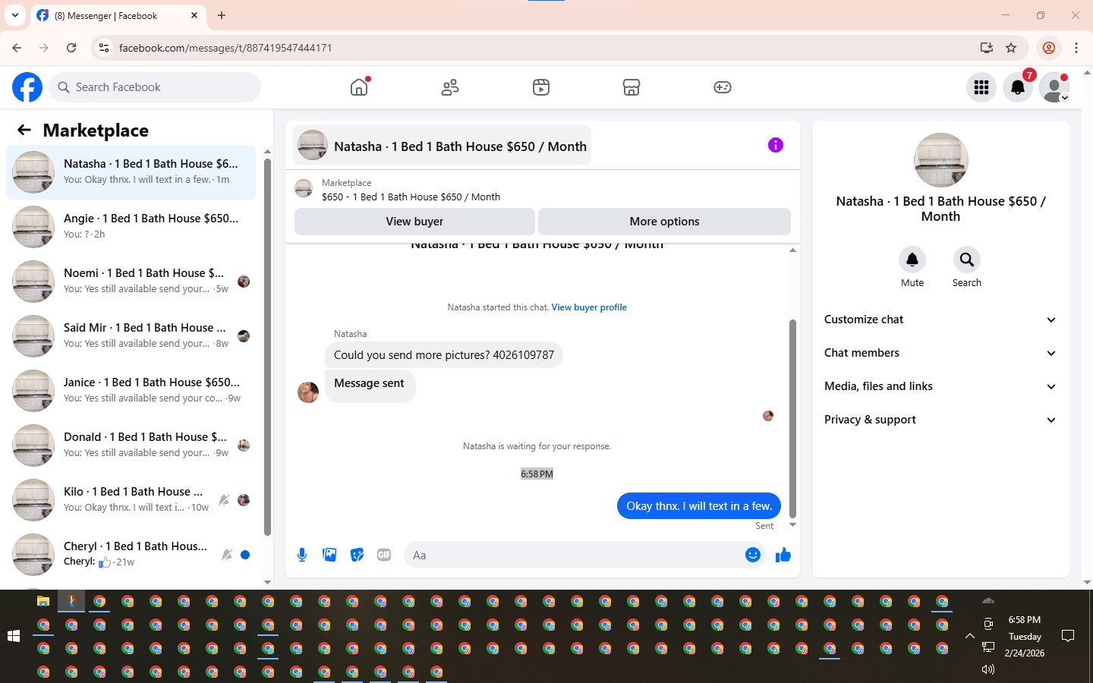Expand Chat members section
This screenshot has width=1093, height=683.
pyautogui.click(x=940, y=353)
